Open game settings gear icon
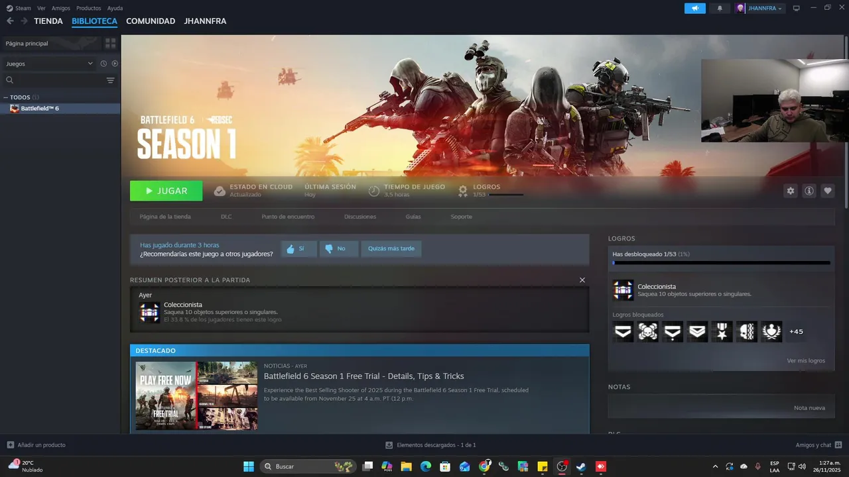This screenshot has height=477, width=849. 791,191
